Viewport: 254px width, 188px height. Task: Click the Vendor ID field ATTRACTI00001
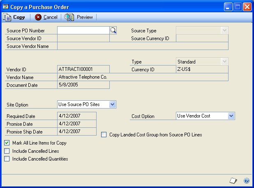83,69
